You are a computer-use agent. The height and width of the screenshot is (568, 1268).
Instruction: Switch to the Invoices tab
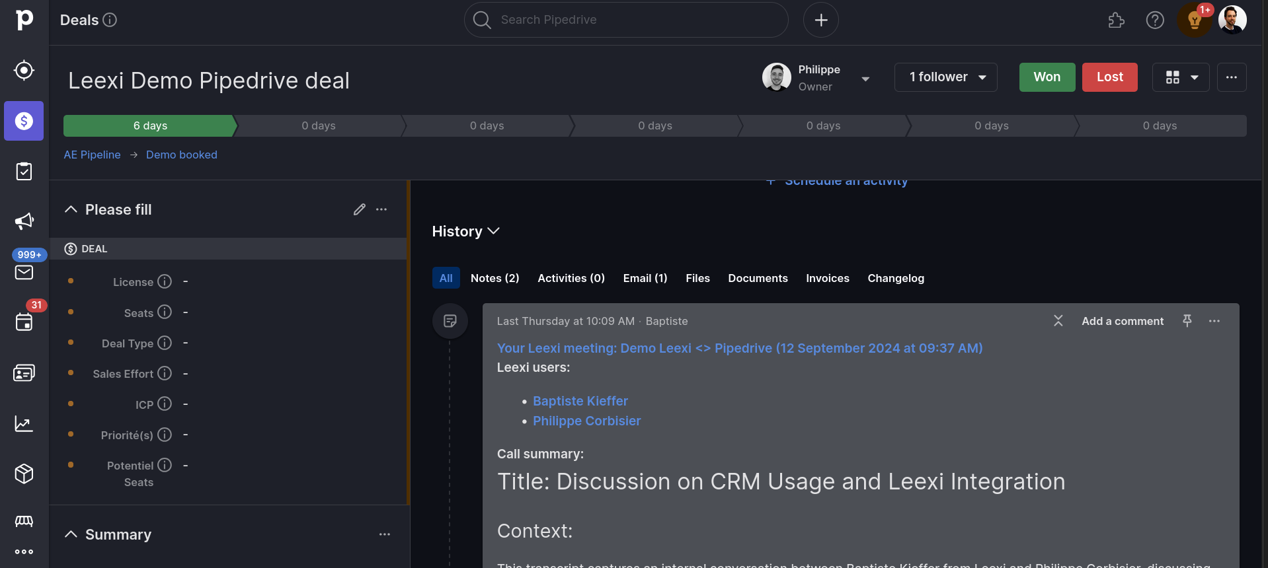pos(828,278)
